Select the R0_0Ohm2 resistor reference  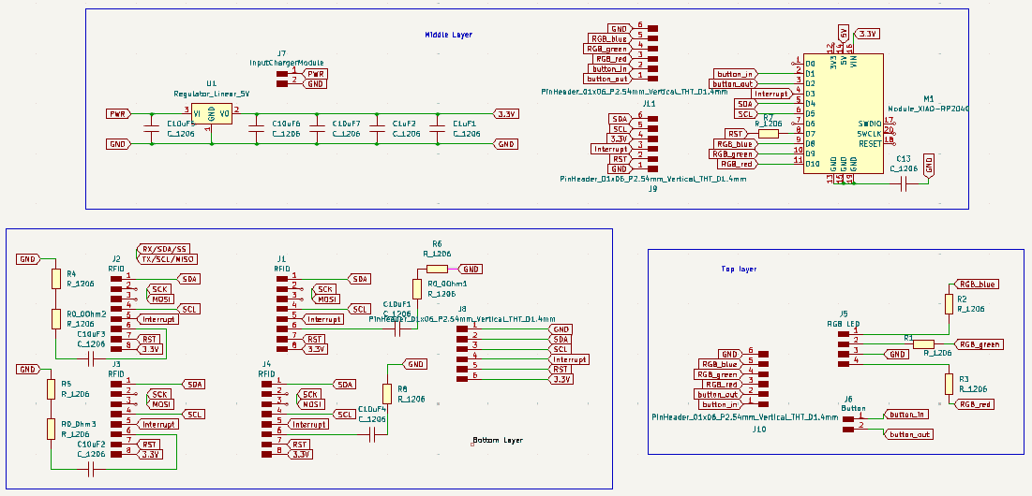[86, 314]
